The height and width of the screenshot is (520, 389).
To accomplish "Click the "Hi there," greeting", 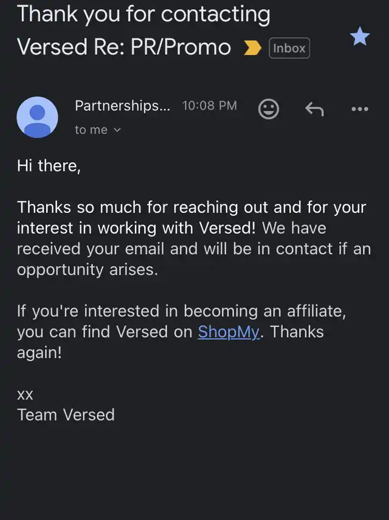I will click(49, 166).
